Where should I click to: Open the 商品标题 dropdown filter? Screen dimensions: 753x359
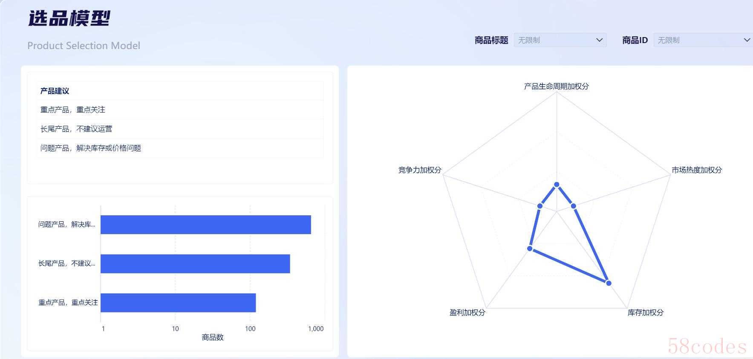[560, 40]
